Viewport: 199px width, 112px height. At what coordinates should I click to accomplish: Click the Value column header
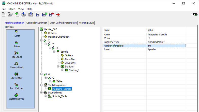tap(150, 30)
